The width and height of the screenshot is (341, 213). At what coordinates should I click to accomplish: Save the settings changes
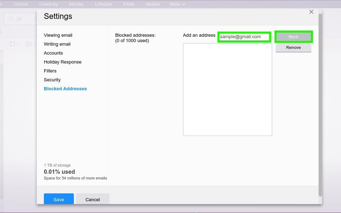(58, 199)
